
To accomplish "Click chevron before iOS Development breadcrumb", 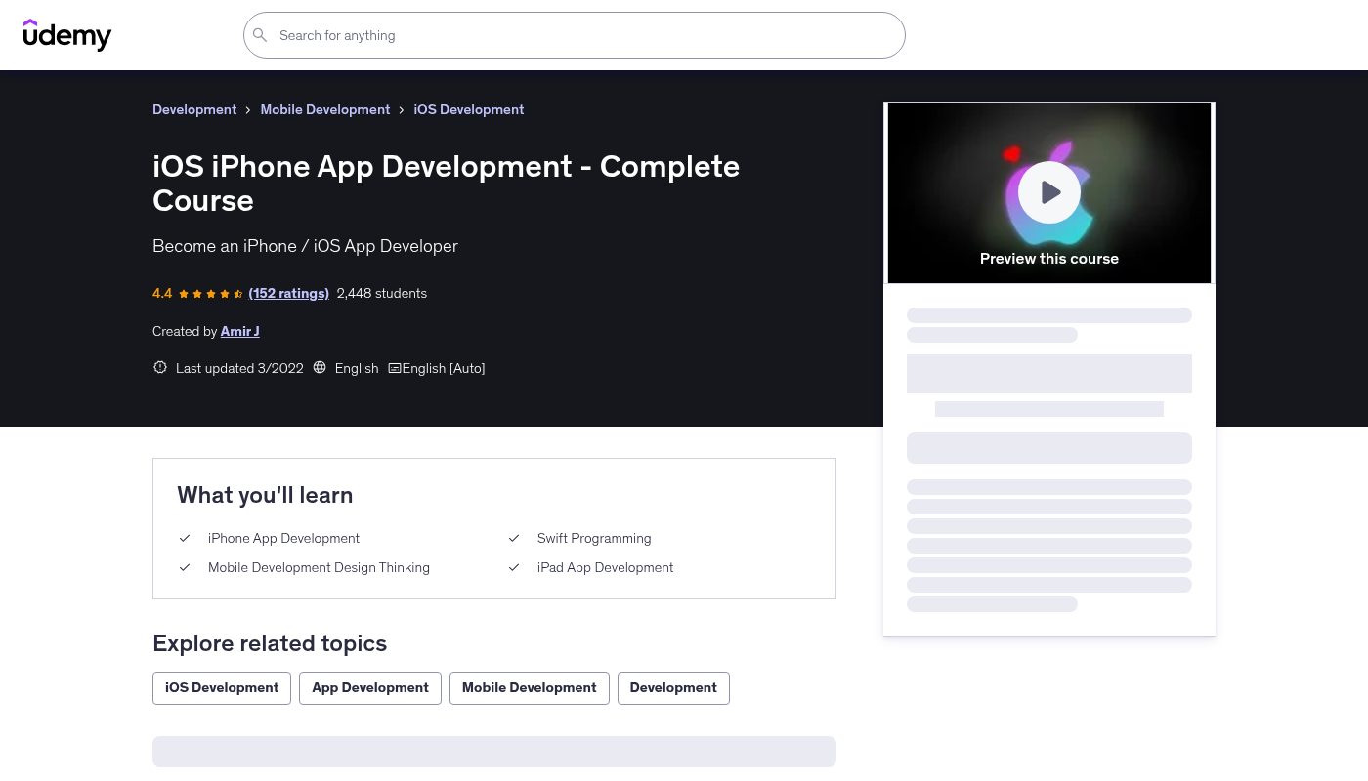I will point(402,110).
